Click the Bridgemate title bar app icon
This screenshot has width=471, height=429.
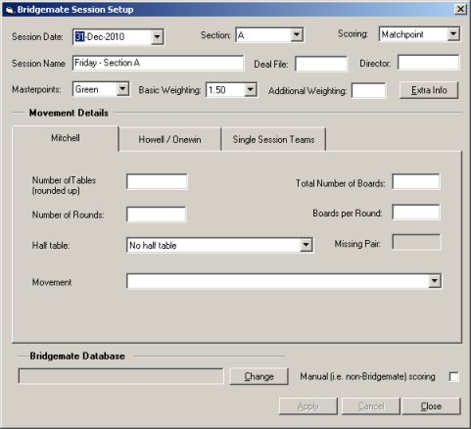pyautogui.click(x=10, y=10)
